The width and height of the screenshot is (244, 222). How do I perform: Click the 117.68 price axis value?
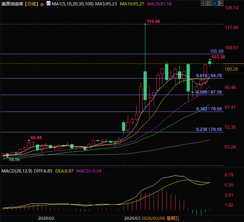click(x=231, y=28)
